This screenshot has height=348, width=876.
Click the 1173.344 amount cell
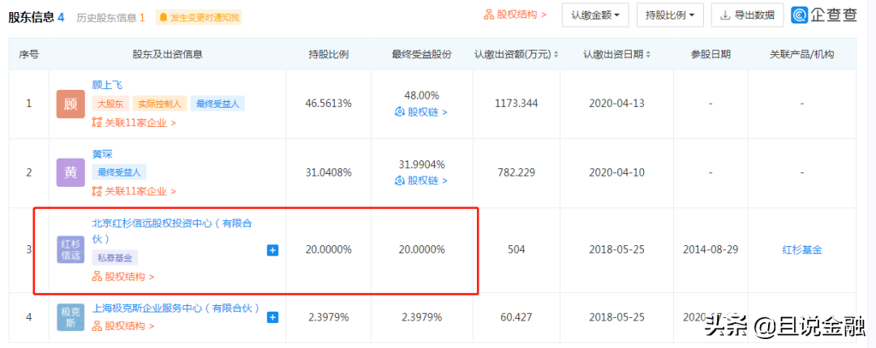click(516, 104)
